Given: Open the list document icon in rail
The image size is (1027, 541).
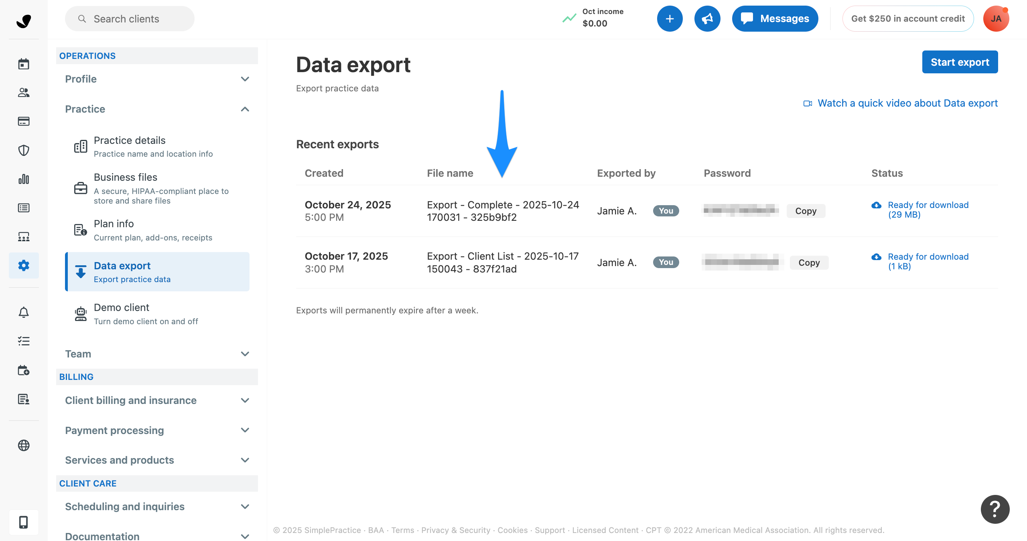Looking at the screenshot, I should (x=24, y=208).
